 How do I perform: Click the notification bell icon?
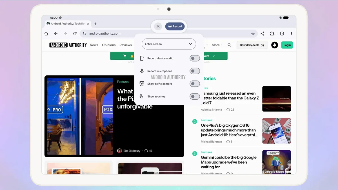[x=274, y=45]
